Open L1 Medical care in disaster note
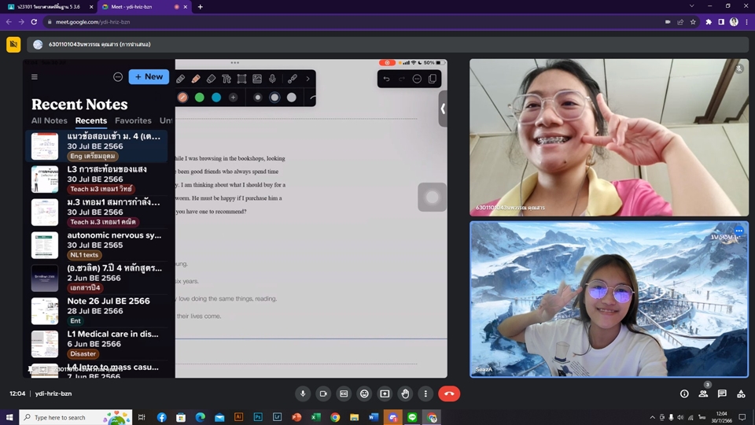 coord(97,344)
